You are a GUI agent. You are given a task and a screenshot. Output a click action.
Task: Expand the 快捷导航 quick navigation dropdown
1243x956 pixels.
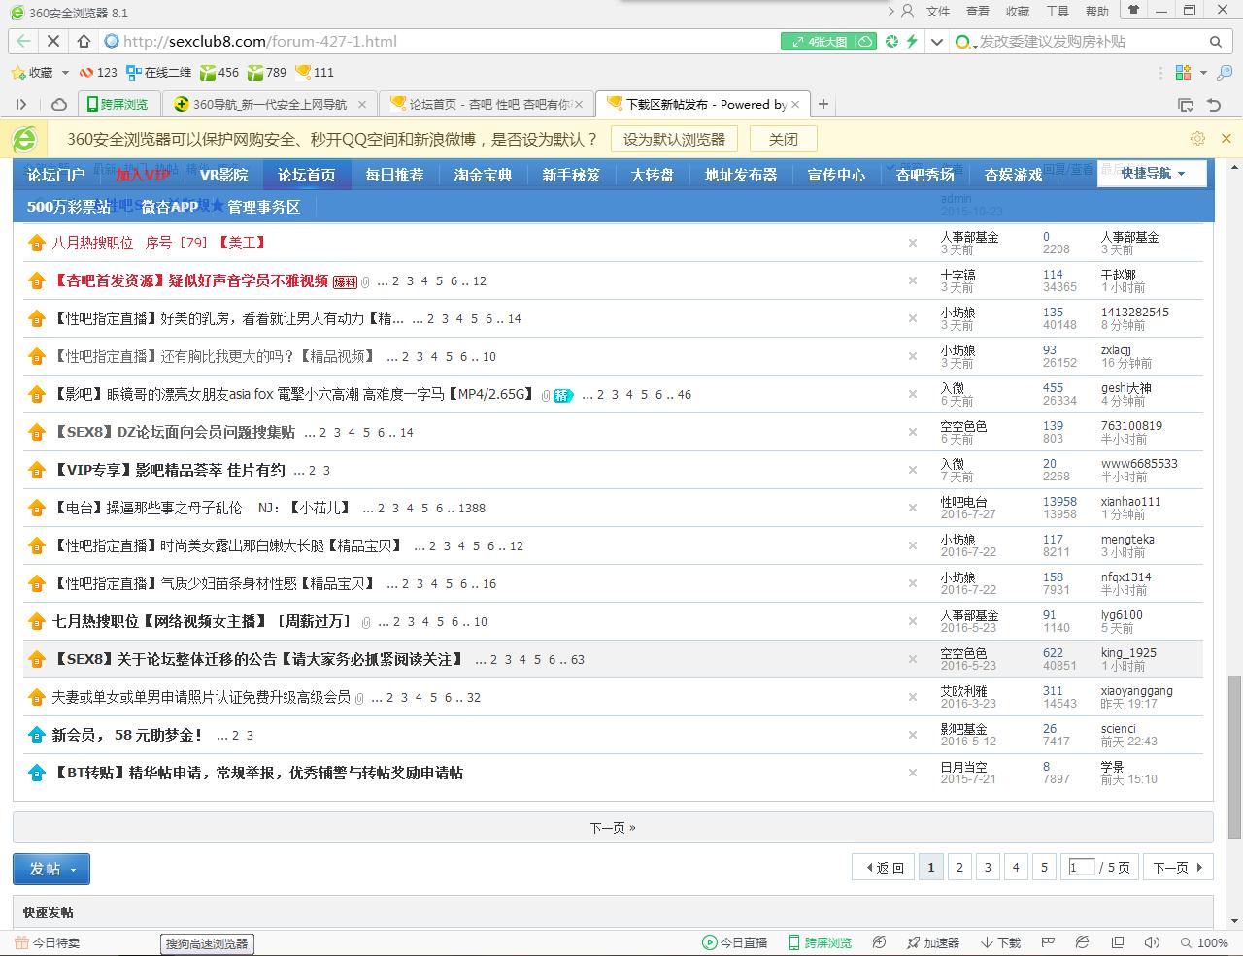(1152, 174)
